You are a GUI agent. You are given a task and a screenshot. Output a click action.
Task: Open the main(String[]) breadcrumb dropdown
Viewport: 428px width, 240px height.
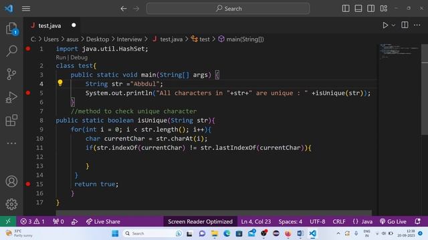tap(241, 39)
